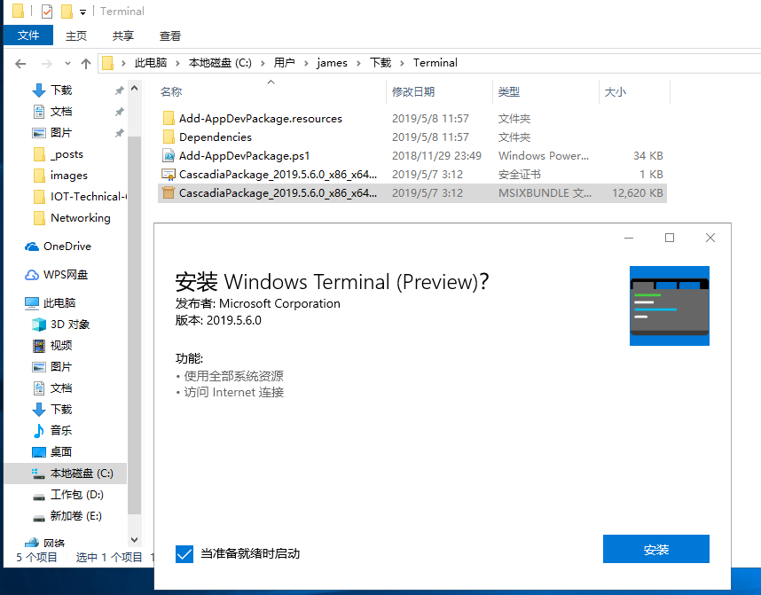Open the images folder in sidebar
Image resolution: width=761 pixels, height=595 pixels.
(69, 176)
